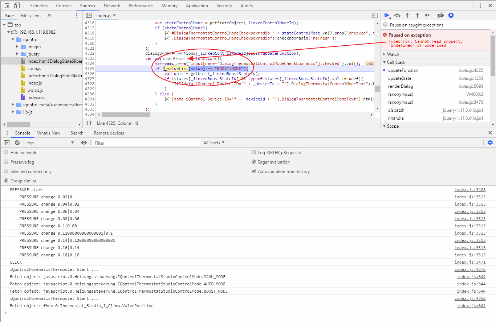Uncheck Group similar checkbox
Image resolution: width=496 pixels, height=322 pixels.
[6, 181]
